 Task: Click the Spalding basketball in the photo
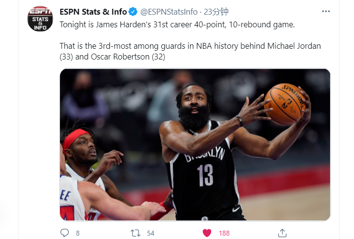pos(285,104)
